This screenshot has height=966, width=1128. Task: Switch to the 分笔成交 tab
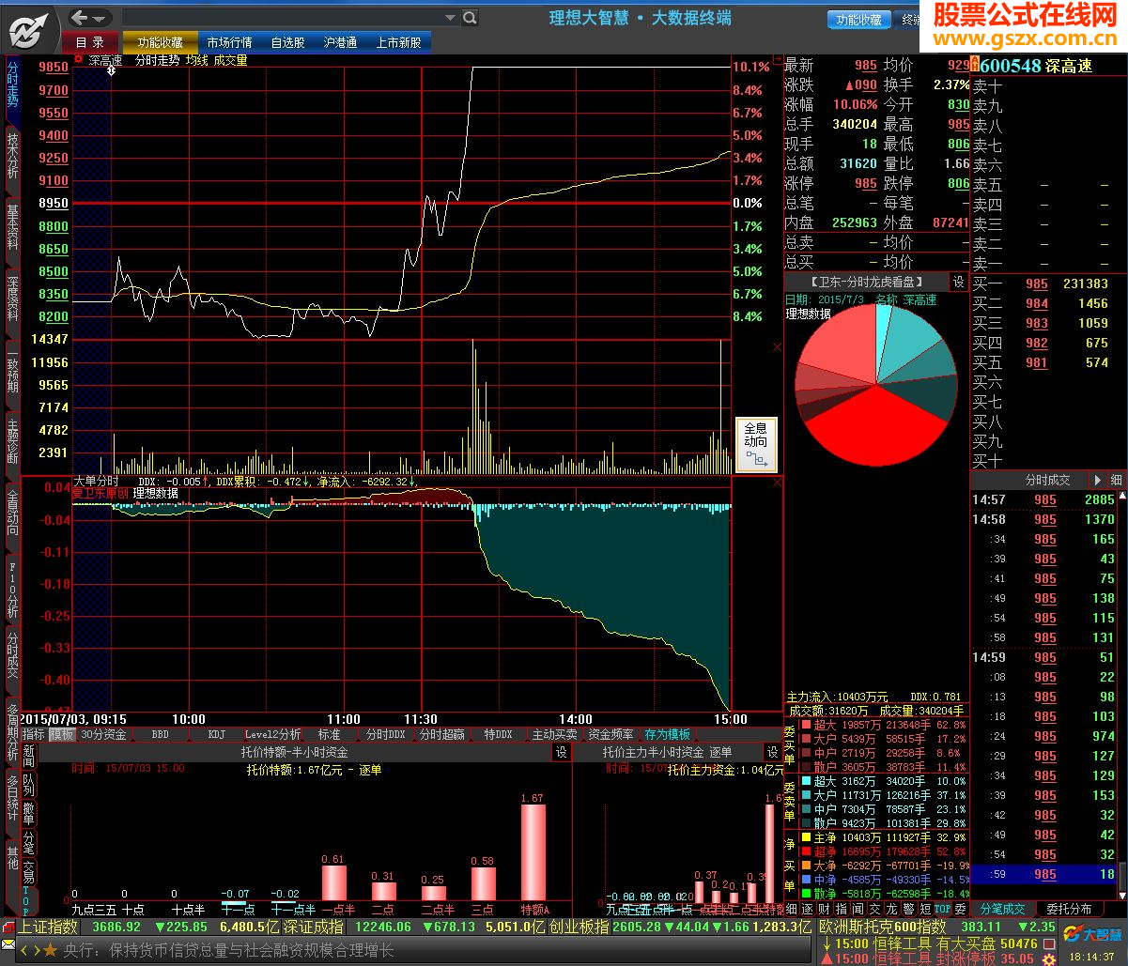1003,909
